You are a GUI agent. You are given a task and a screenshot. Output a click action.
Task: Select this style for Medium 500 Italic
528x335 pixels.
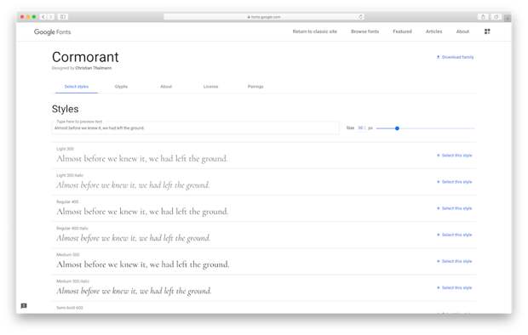(454, 288)
